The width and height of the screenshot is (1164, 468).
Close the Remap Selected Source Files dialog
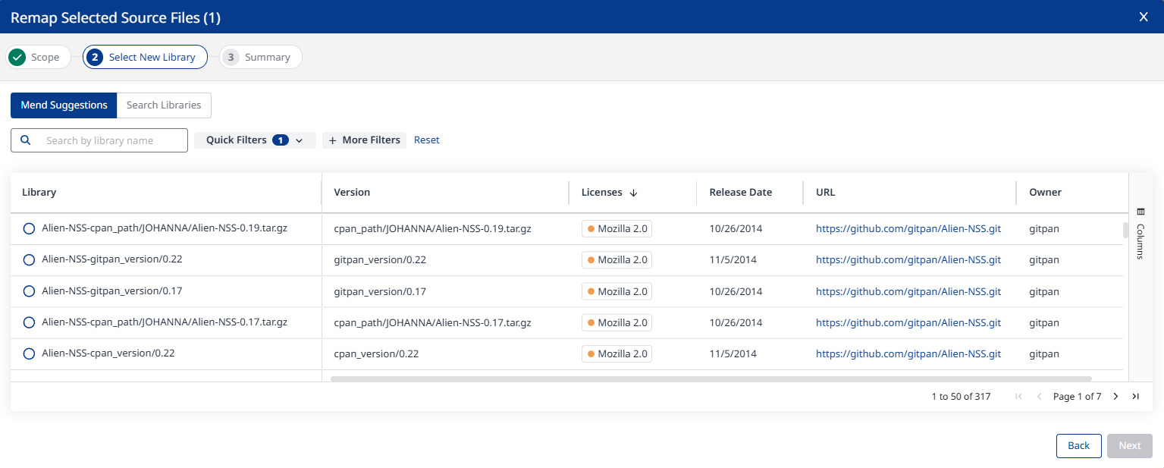(x=1144, y=17)
